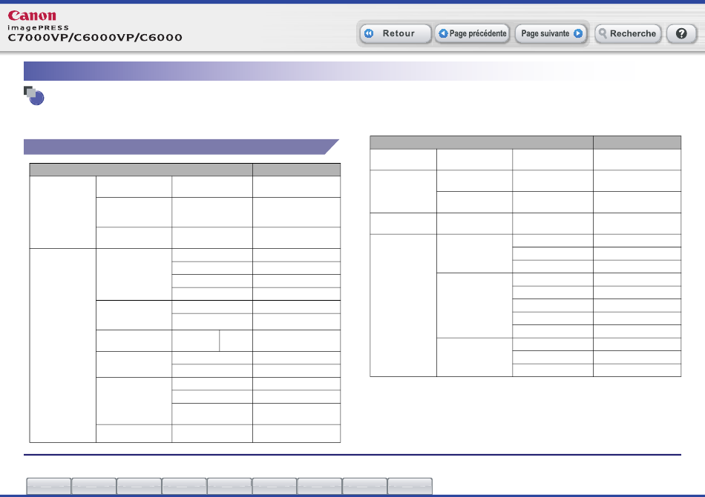Viewport: 705px width, 497px height.
Task: Open the sixth blank bottom tab
Action: pos(275,486)
